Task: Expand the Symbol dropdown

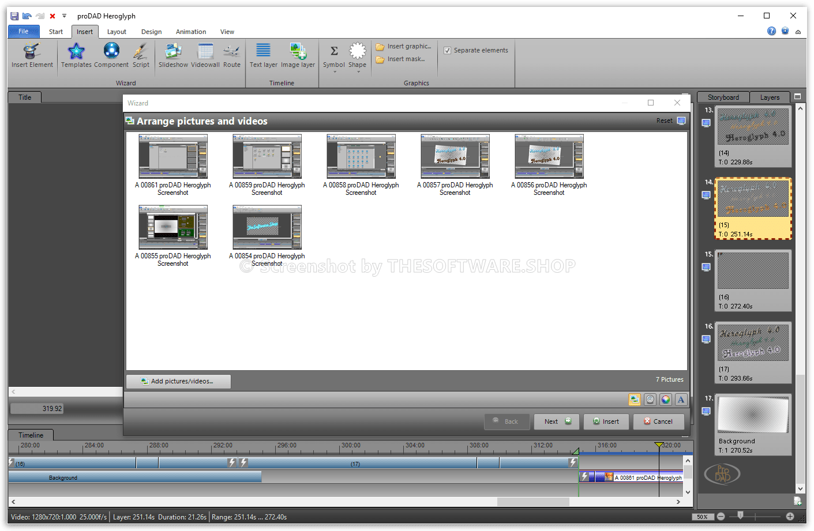Action: (x=334, y=71)
